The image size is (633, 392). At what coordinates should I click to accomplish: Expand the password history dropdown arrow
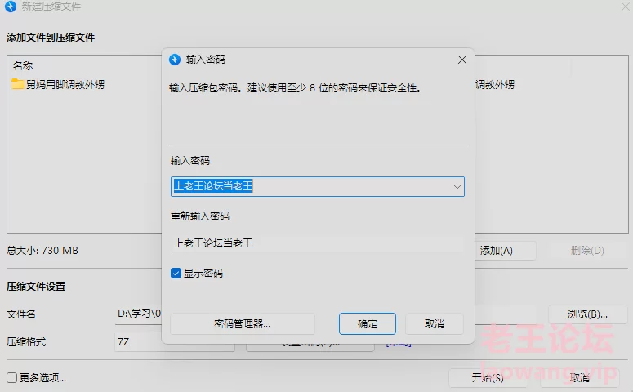click(x=457, y=187)
